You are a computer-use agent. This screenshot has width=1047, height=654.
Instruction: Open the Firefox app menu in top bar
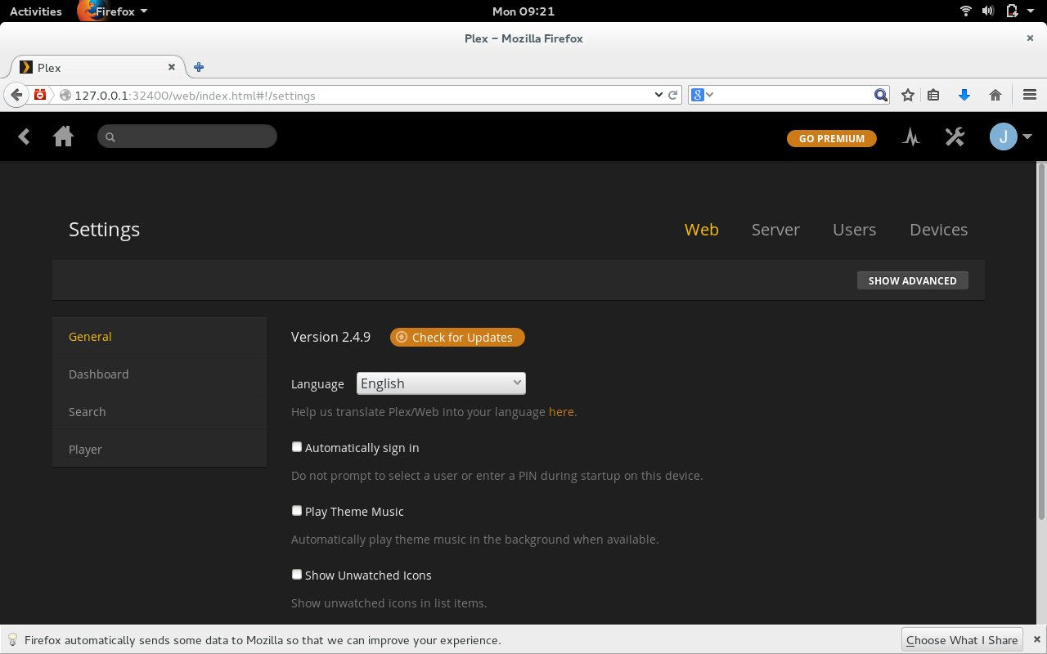click(115, 11)
